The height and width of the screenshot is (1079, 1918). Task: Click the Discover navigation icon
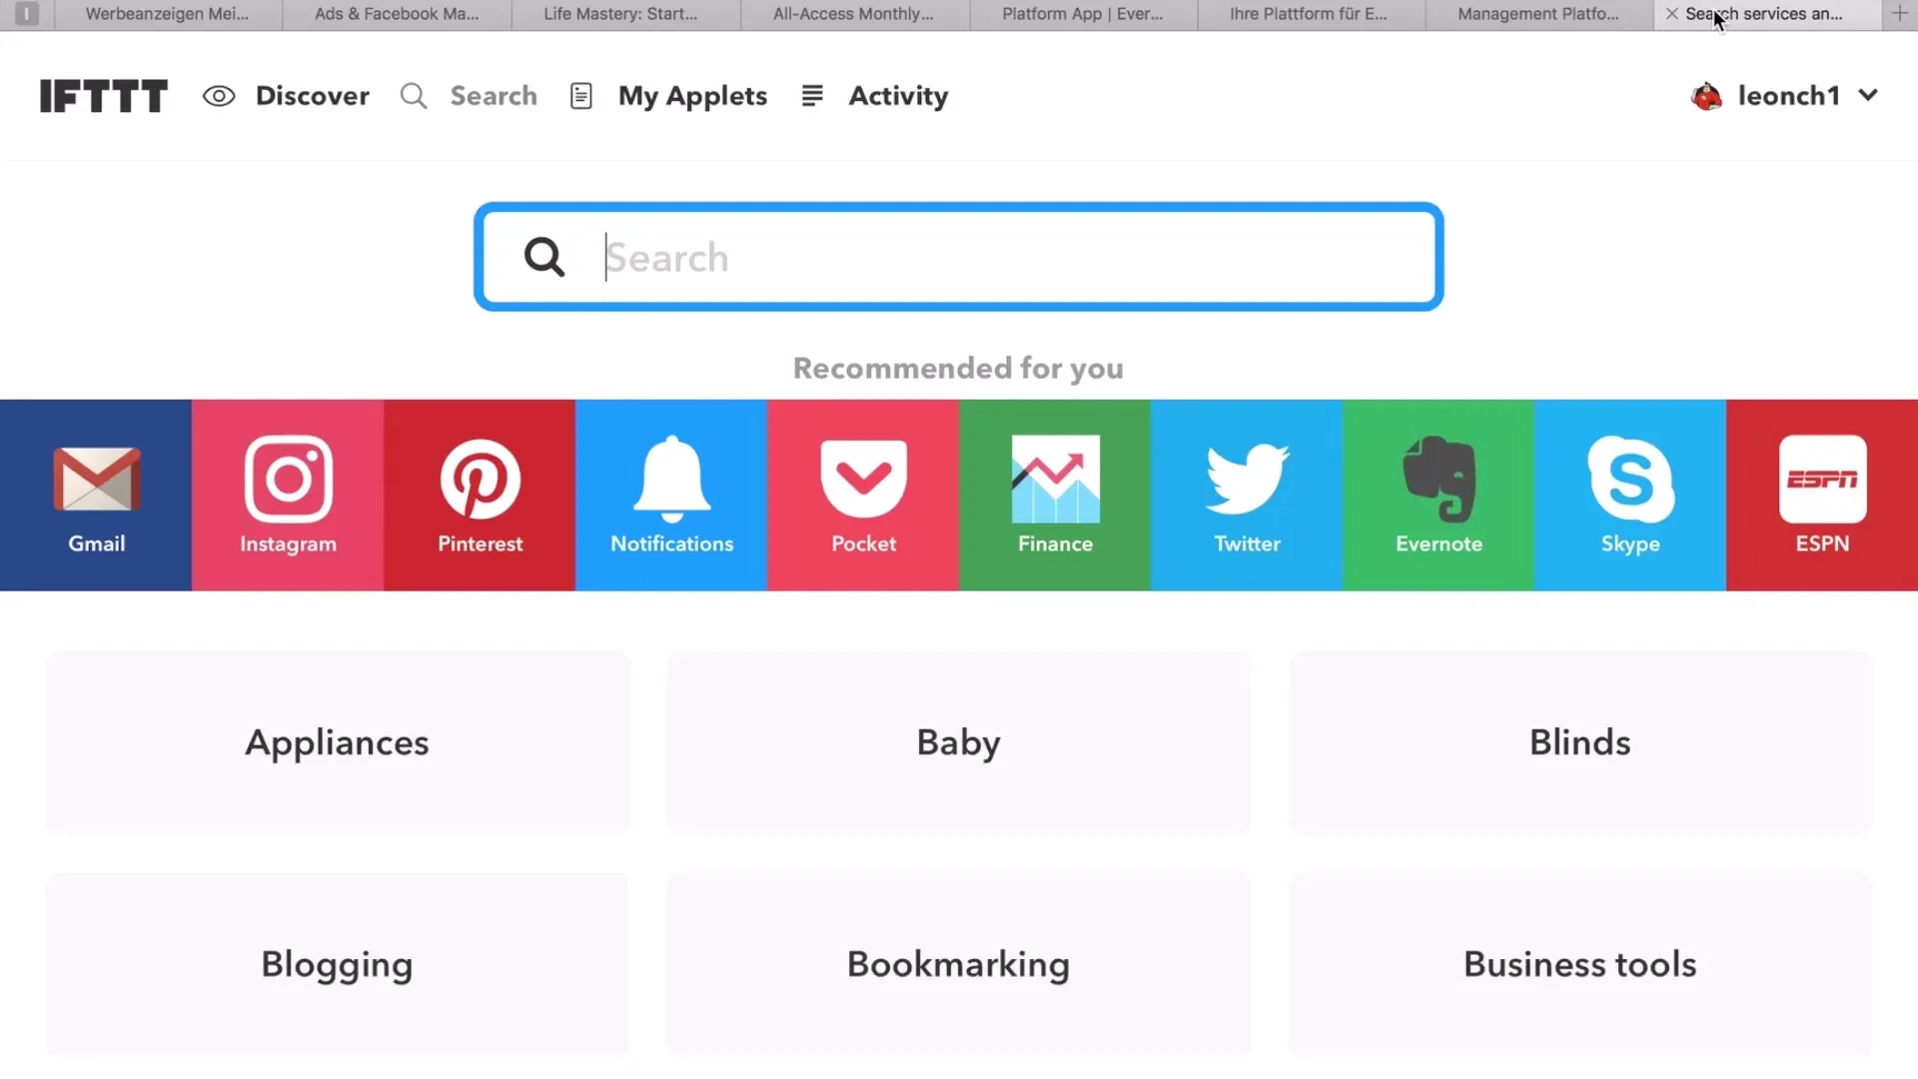pyautogui.click(x=219, y=95)
